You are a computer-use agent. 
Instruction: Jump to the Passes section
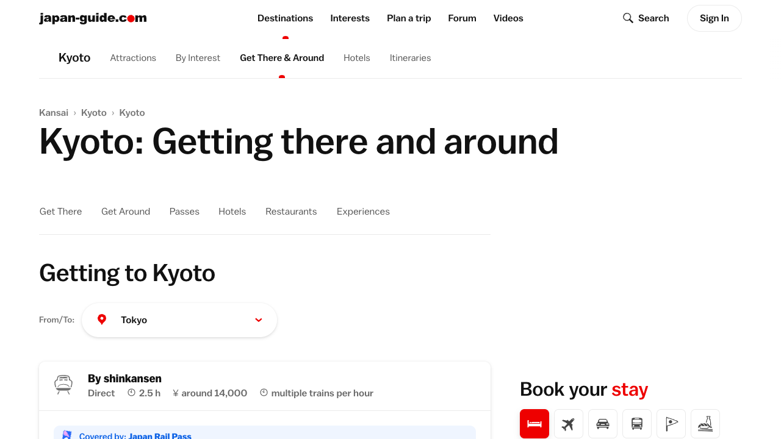click(x=184, y=212)
